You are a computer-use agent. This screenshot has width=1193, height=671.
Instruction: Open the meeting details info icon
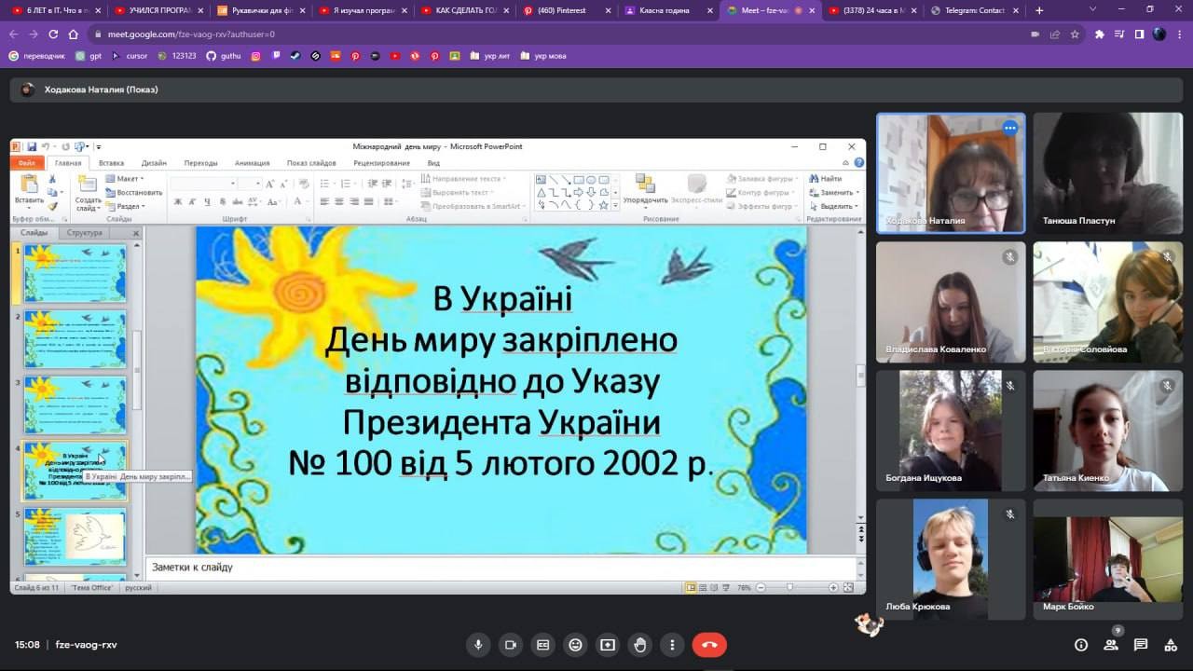pyautogui.click(x=1081, y=645)
